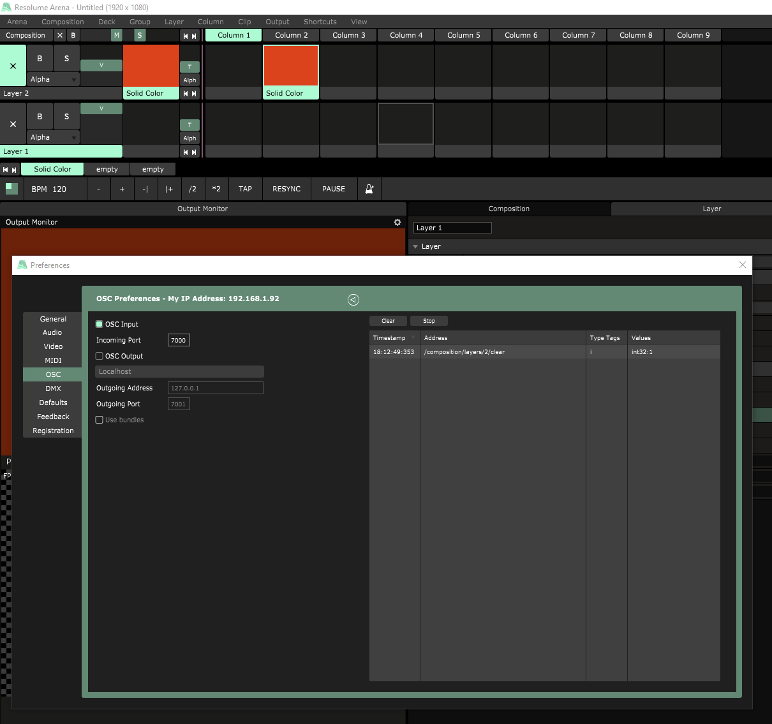The image size is (772, 724).
Task: Click the circled arrow in OSC Preferences header
Action: click(353, 300)
